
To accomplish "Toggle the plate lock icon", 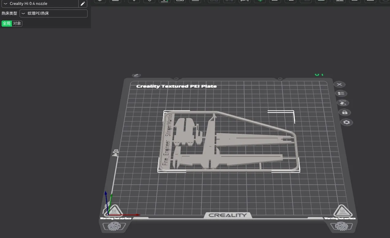I will pos(345,112).
